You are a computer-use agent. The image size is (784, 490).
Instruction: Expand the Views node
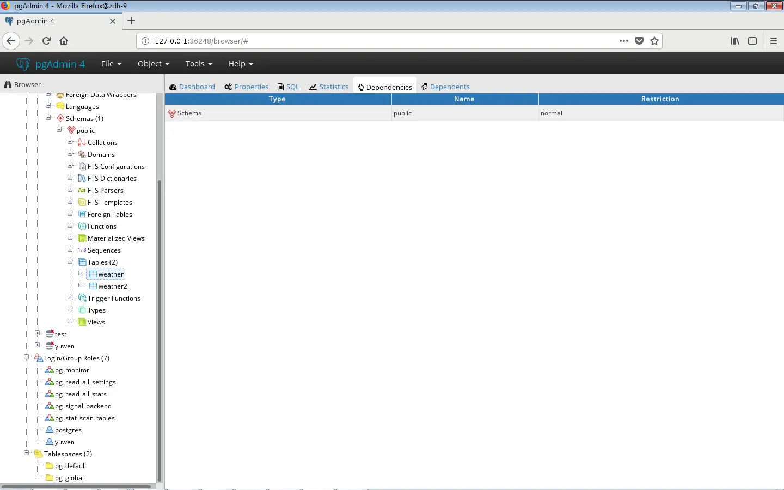click(70, 321)
